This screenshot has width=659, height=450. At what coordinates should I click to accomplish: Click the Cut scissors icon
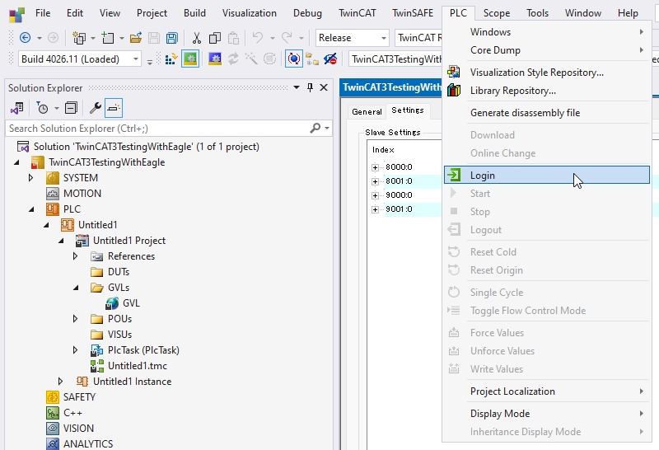(196, 38)
